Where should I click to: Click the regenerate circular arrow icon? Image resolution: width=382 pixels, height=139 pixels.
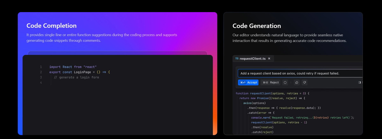point(285,82)
